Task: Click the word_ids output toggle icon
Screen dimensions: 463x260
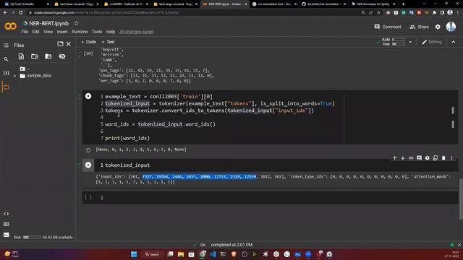Action: 88,150
